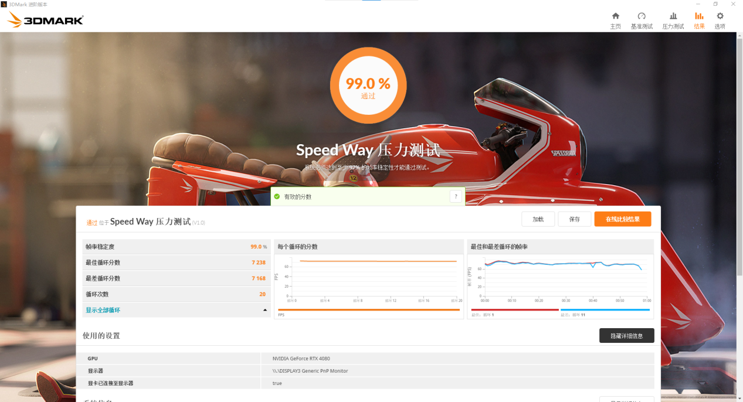Click the orange 通过 status above the results table
743x402 pixels.
[x=92, y=223]
